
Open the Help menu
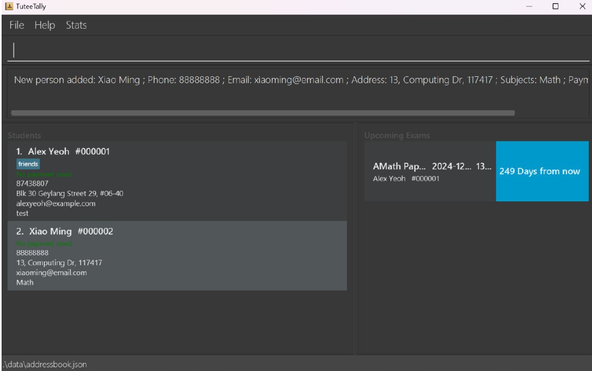[x=45, y=25]
